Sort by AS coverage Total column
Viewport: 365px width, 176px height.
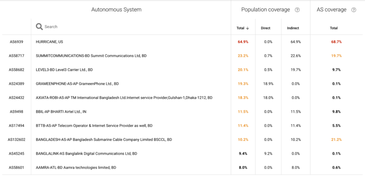click(334, 28)
